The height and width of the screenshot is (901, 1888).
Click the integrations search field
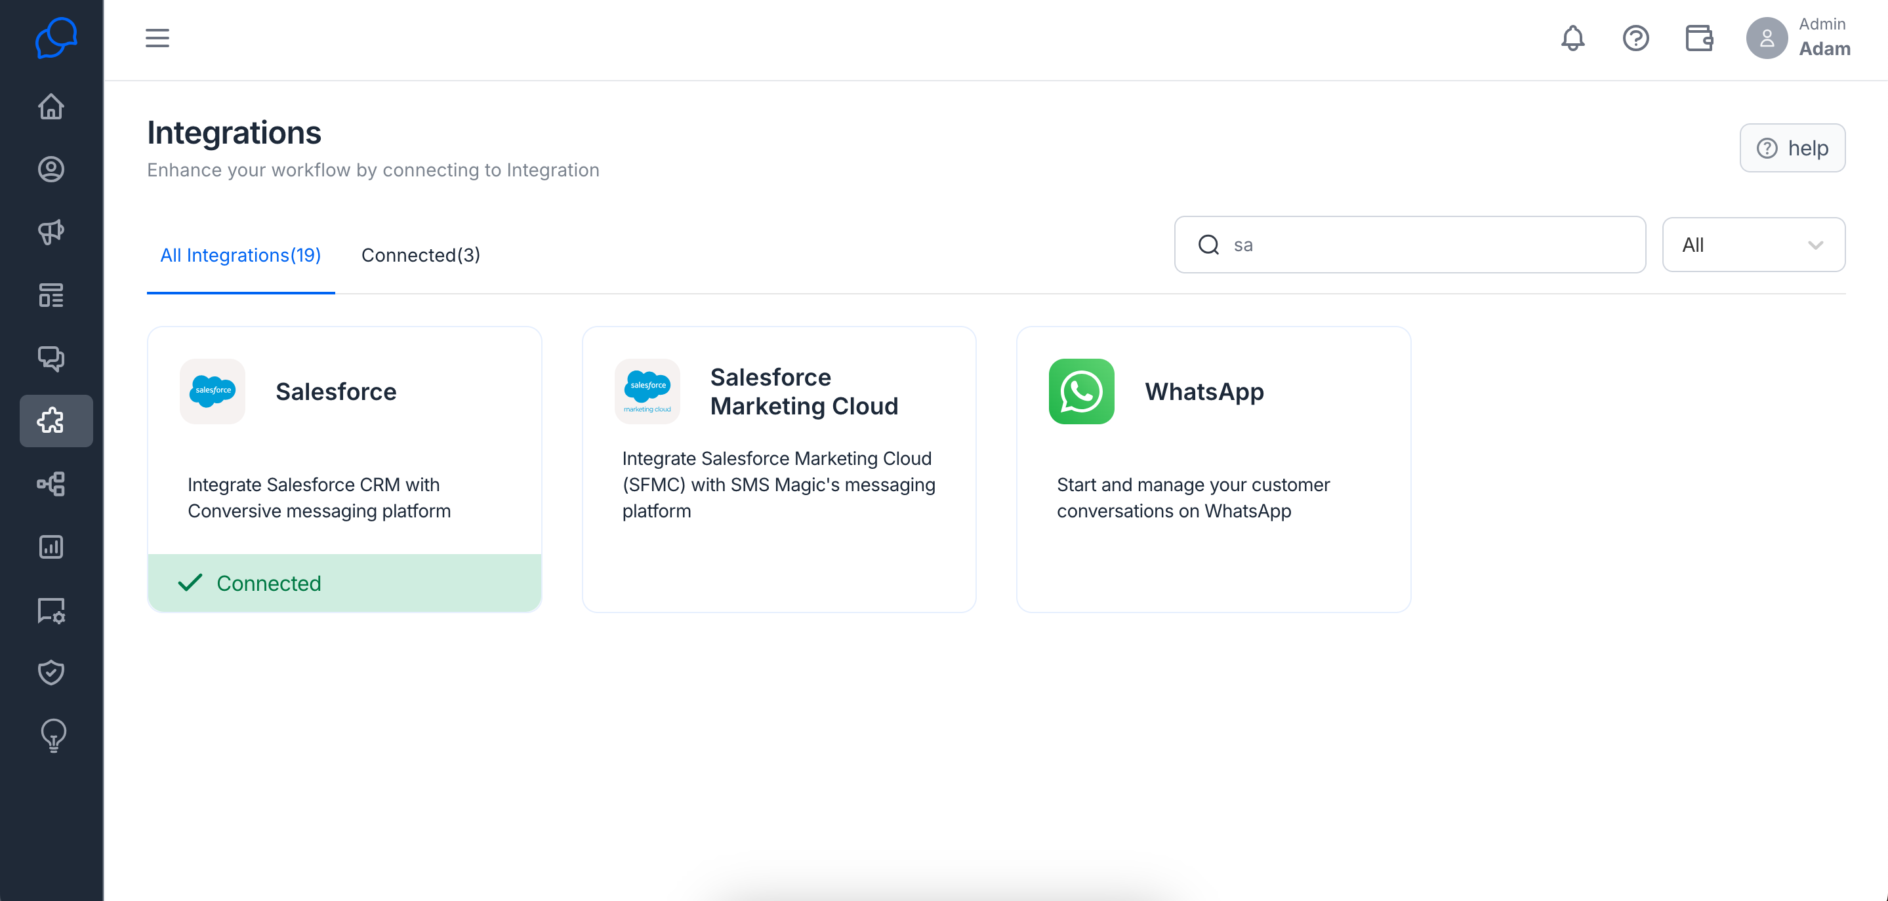[1410, 245]
